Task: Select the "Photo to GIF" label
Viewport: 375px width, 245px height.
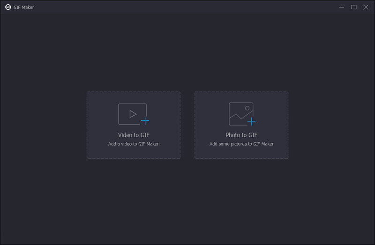Action: coord(241,135)
